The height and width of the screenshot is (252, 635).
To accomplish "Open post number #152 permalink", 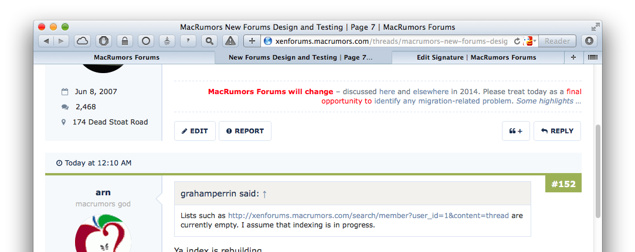I will [x=563, y=184].
